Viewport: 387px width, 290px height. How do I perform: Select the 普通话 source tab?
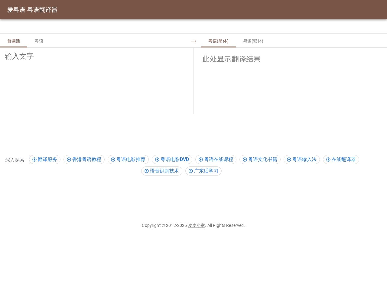(x=14, y=41)
